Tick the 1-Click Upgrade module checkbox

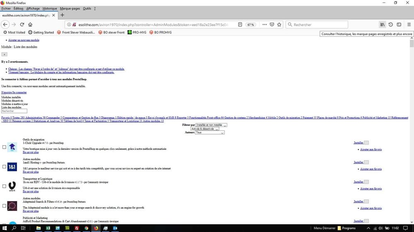pos(4,147)
